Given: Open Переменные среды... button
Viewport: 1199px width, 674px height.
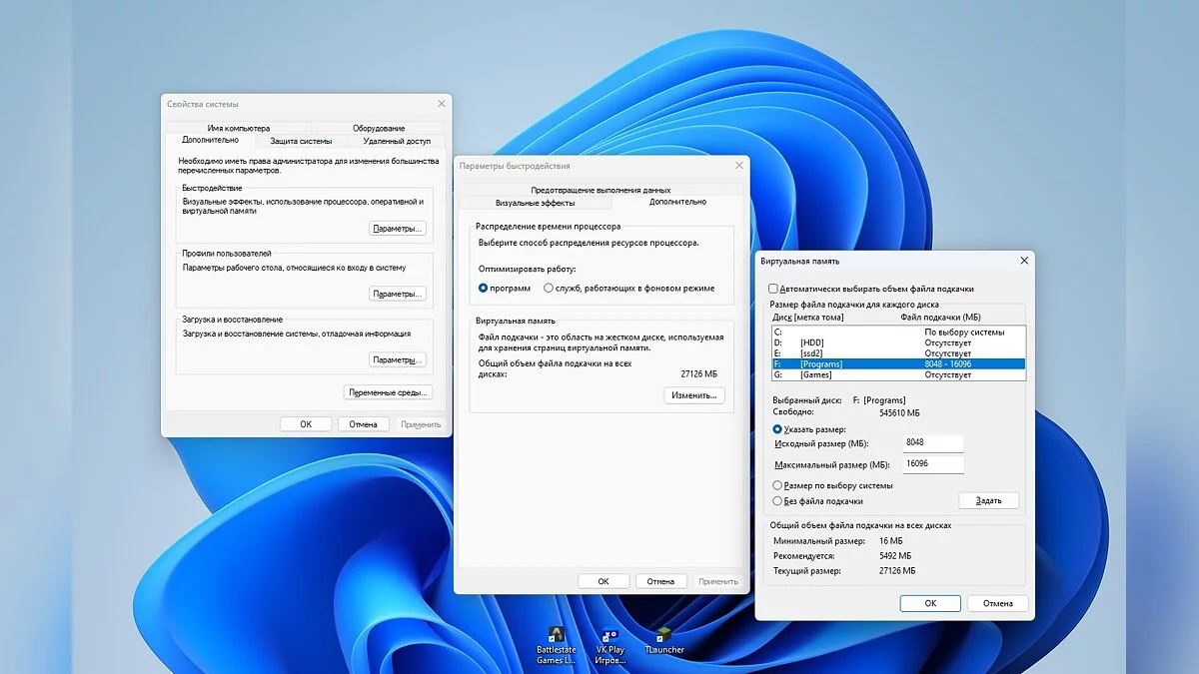Looking at the screenshot, I should 389,392.
